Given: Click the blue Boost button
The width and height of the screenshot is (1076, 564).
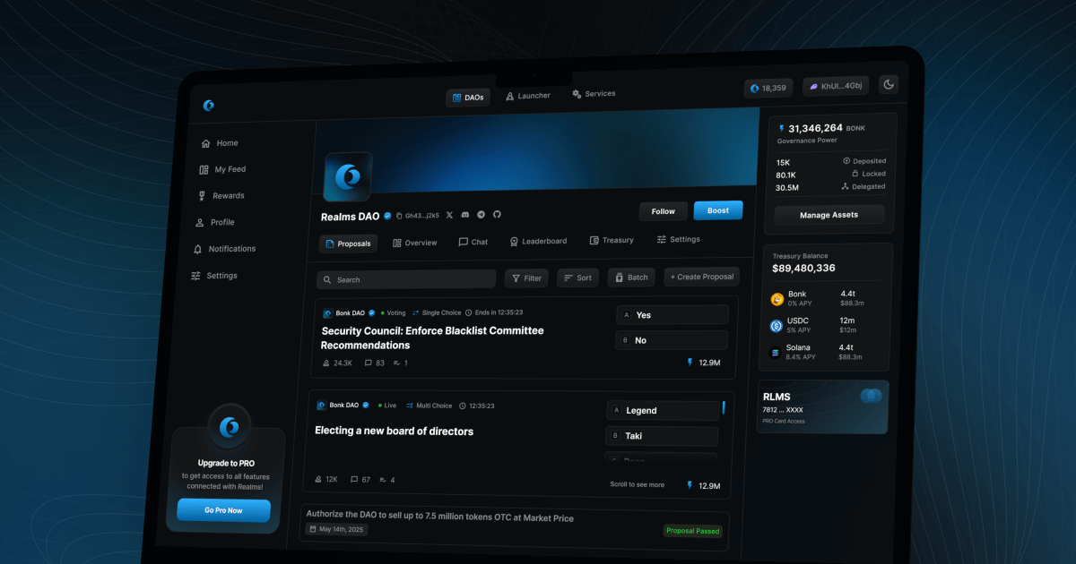Looking at the screenshot, I should [x=718, y=210].
